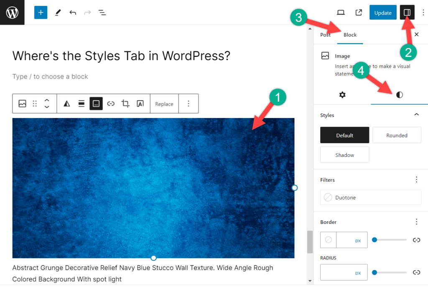Open the block settings gear in sidebar

(x=342, y=95)
